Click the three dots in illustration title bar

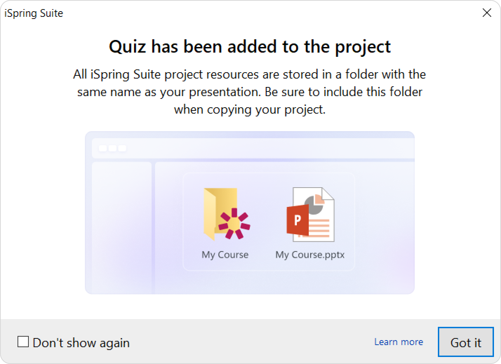[x=112, y=148]
